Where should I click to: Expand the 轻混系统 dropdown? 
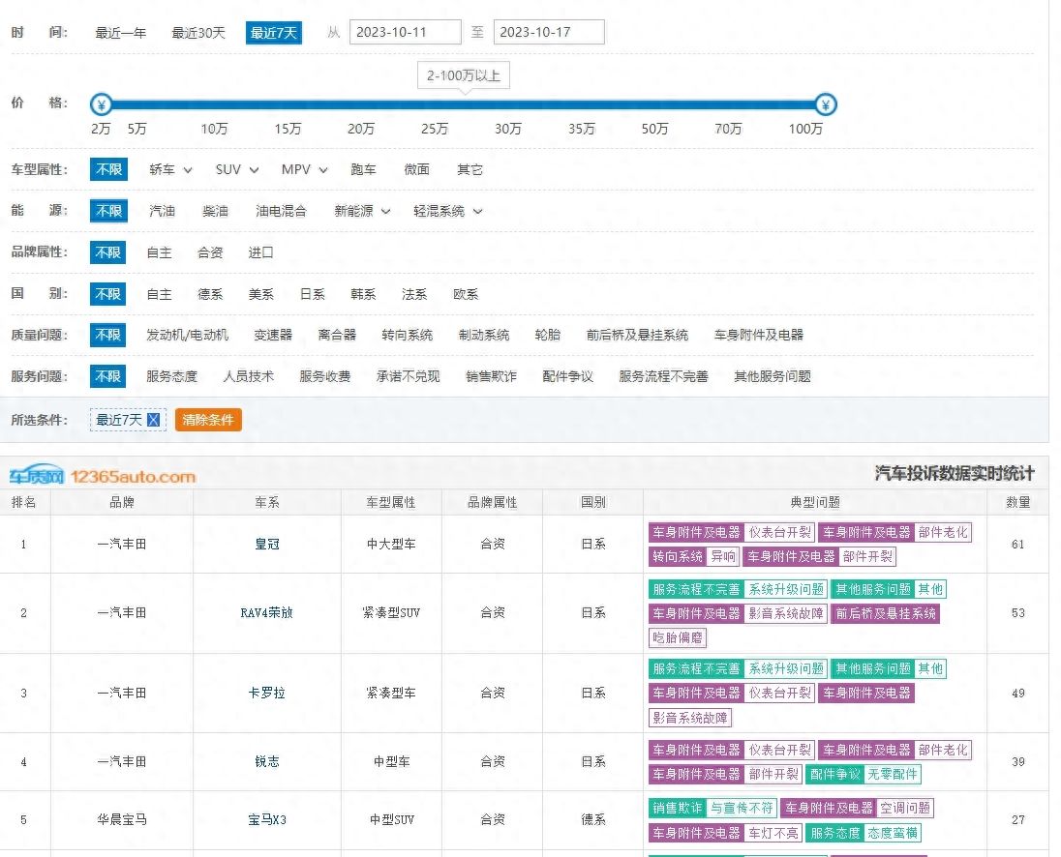click(x=448, y=211)
